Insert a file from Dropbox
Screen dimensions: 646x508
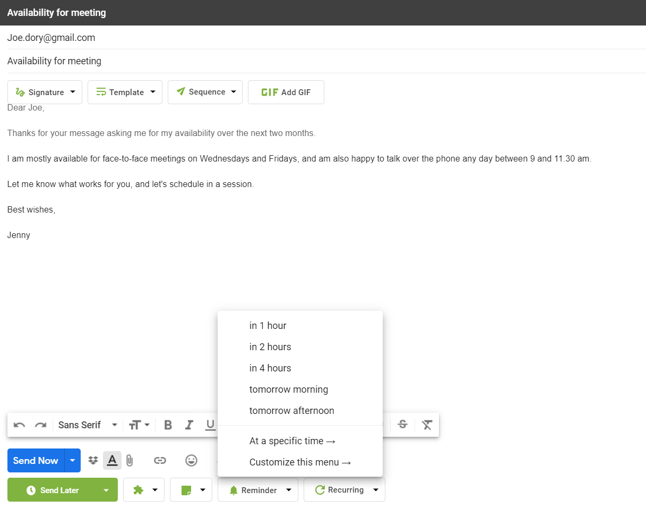click(93, 461)
